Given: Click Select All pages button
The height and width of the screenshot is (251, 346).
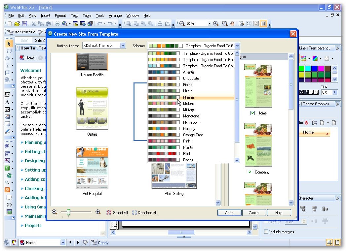Looking at the screenshot, I should (117, 213).
